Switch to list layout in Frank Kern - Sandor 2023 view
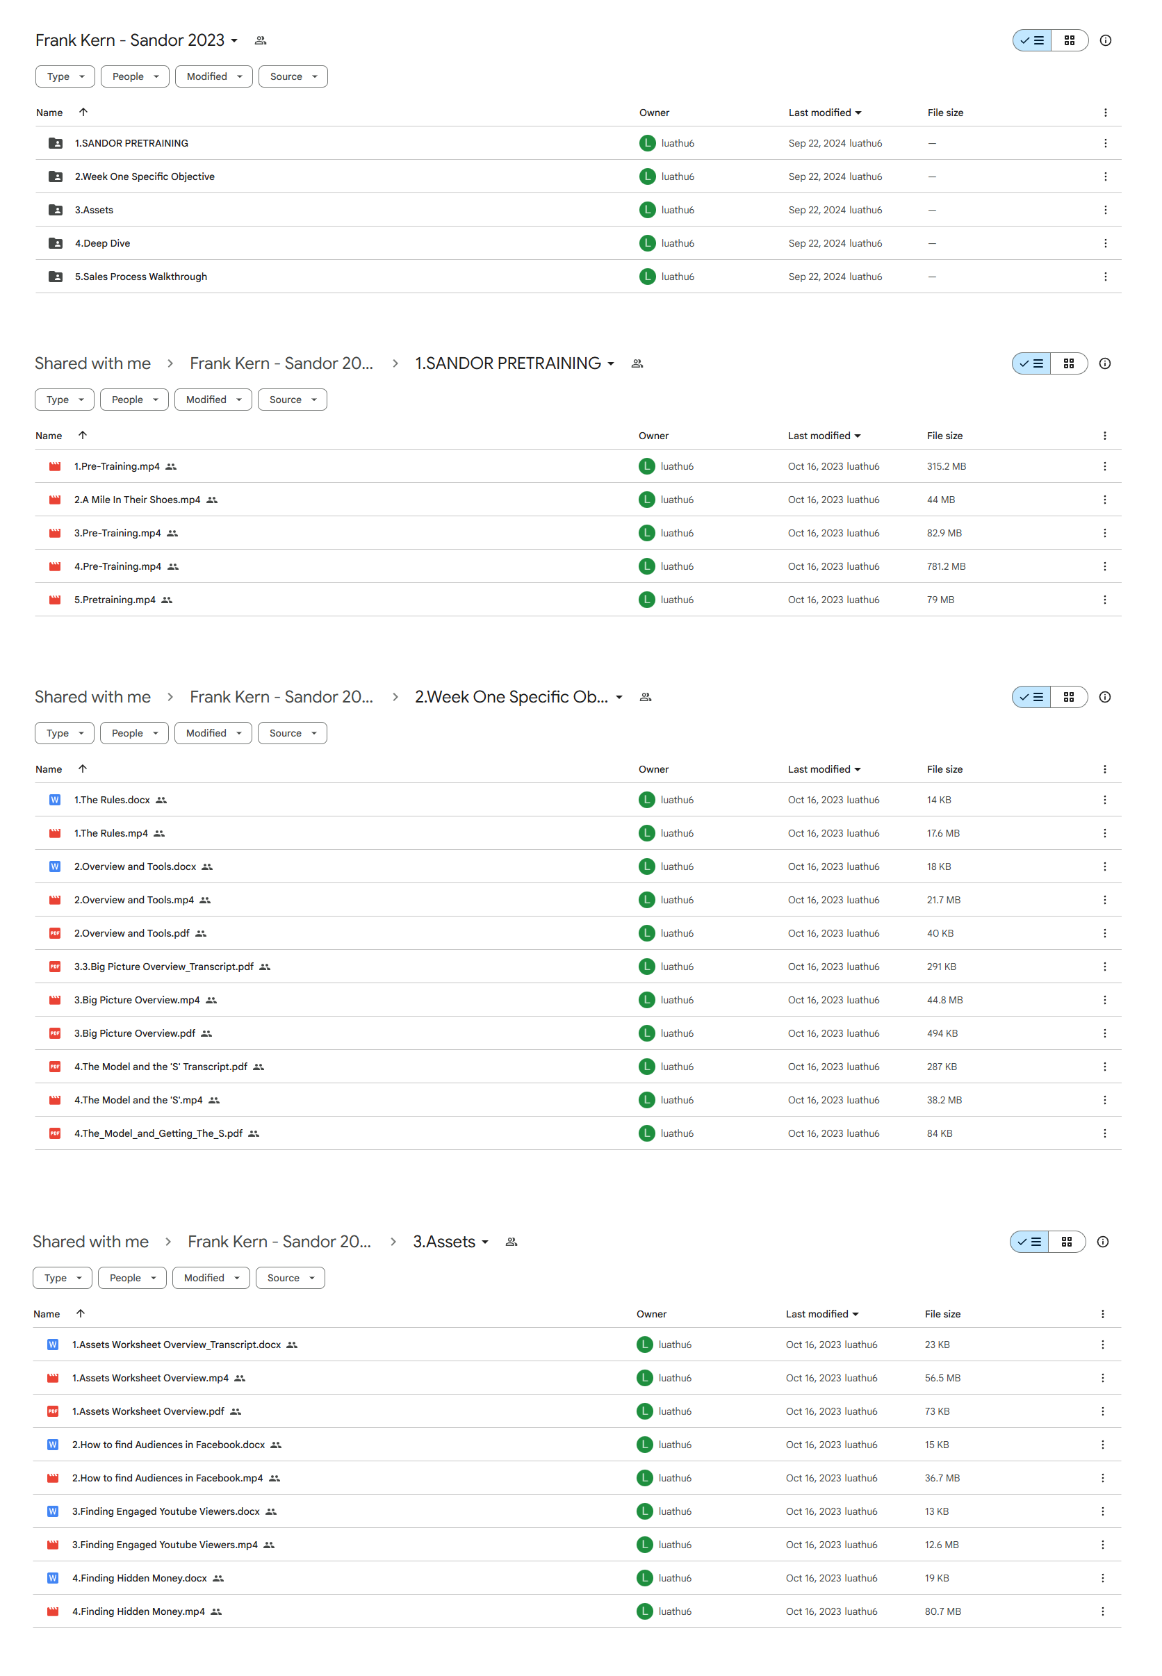 coord(1031,41)
